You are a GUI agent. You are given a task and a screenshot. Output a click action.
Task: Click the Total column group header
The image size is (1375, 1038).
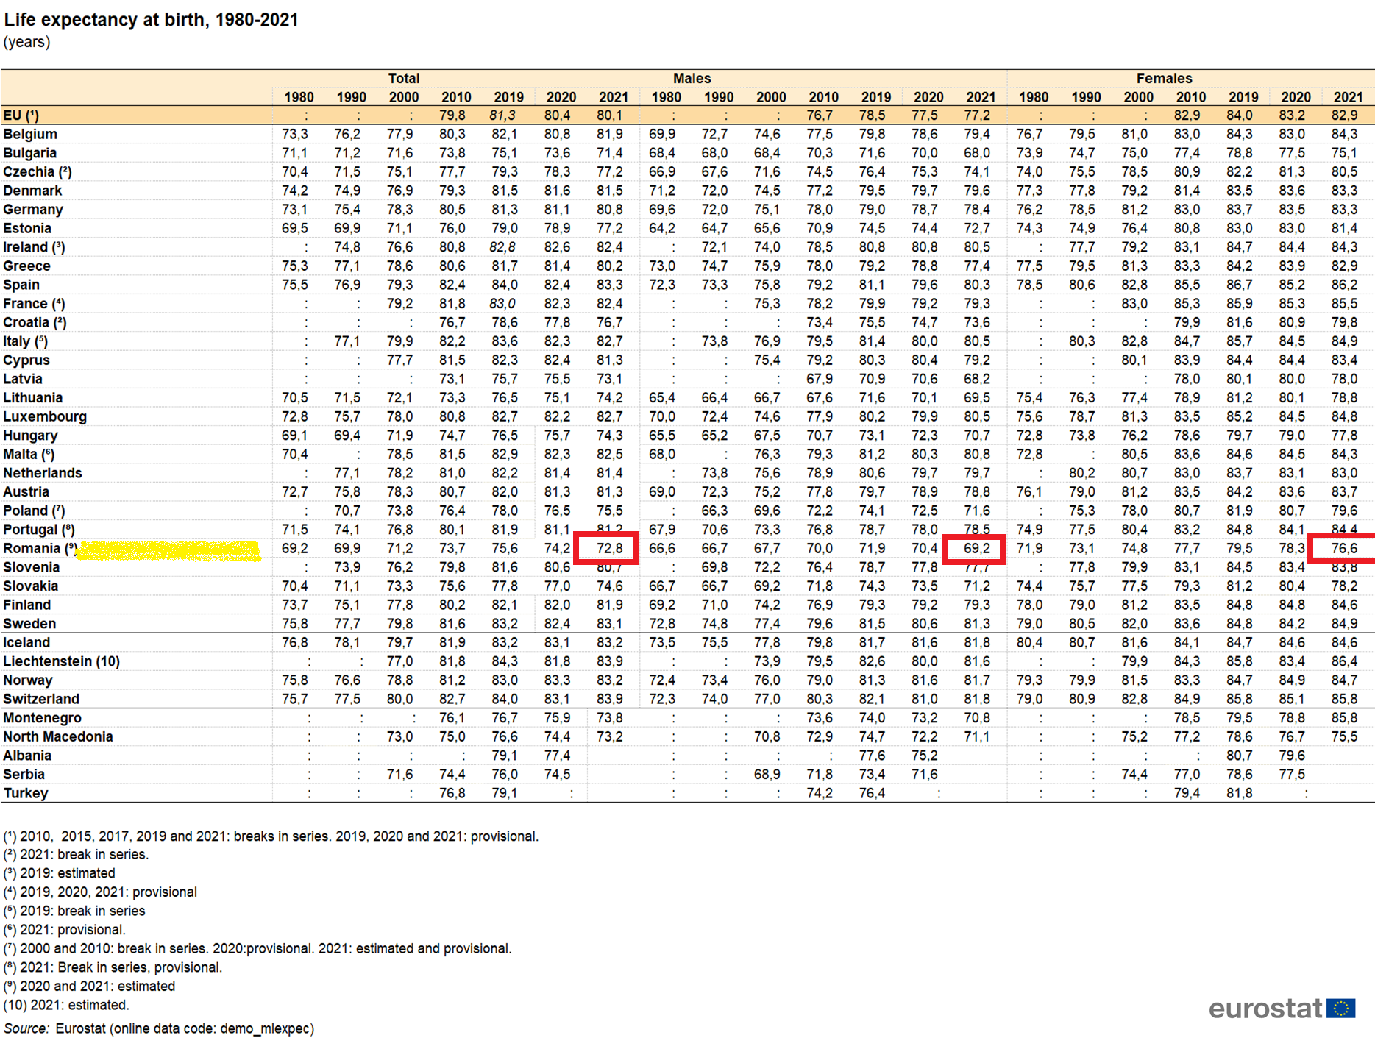[x=403, y=78]
